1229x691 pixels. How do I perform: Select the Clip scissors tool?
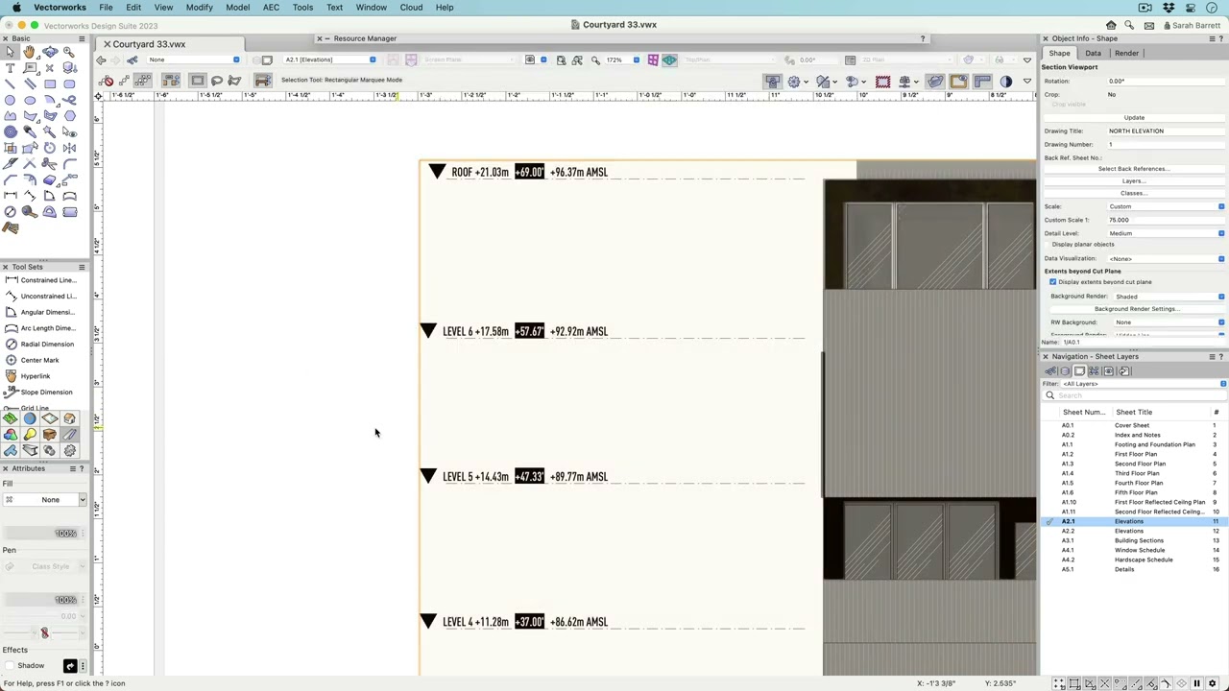click(x=50, y=163)
